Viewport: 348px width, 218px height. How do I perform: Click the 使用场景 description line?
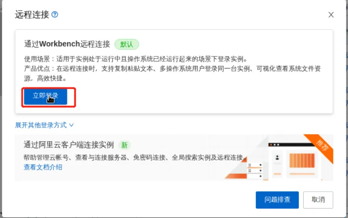coord(136,59)
